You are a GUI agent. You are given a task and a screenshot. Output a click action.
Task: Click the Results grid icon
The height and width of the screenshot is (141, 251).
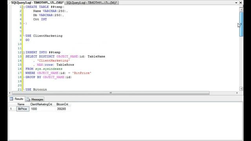click(11, 99)
